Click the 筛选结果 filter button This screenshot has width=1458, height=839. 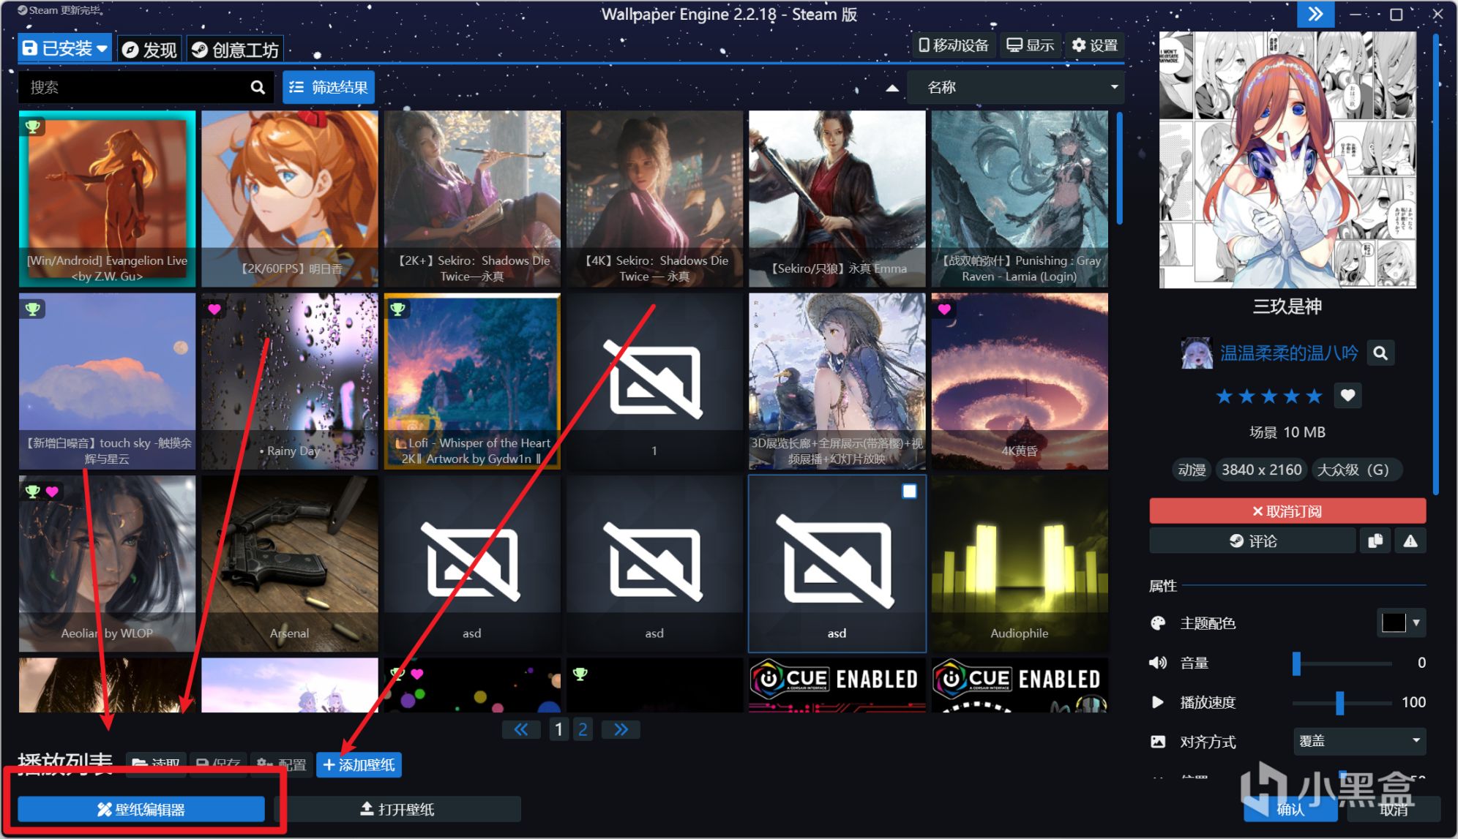click(x=329, y=87)
